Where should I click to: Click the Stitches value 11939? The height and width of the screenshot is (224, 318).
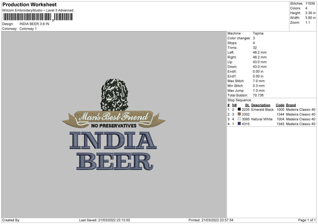(x=310, y=4)
